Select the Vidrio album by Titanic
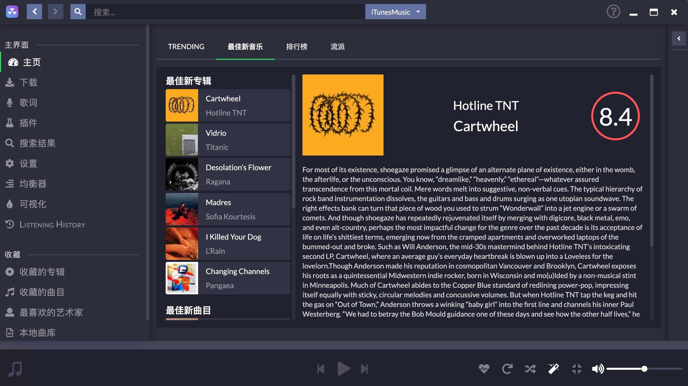Image resolution: width=688 pixels, height=386 pixels. tap(228, 140)
